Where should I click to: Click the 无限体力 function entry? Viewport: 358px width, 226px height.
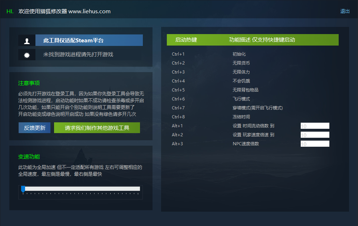(x=241, y=72)
